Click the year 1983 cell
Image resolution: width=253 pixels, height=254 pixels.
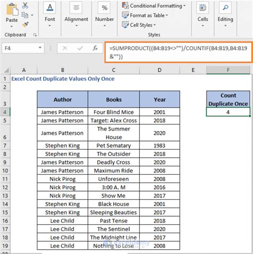160,145
